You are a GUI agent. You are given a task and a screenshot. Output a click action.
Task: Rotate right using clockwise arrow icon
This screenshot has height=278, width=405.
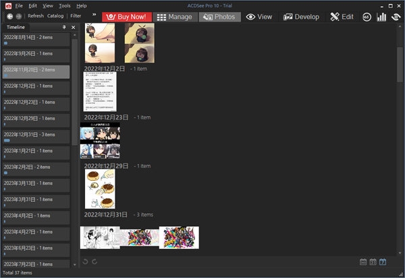click(x=94, y=262)
